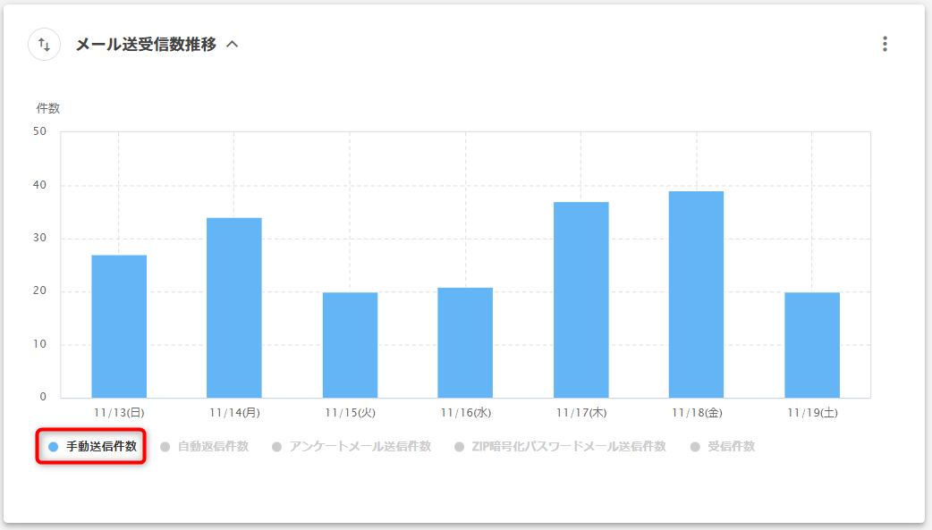Click the tallest bar, 11/18(金)
Image resolution: width=932 pixels, height=530 pixels.
tap(696, 294)
